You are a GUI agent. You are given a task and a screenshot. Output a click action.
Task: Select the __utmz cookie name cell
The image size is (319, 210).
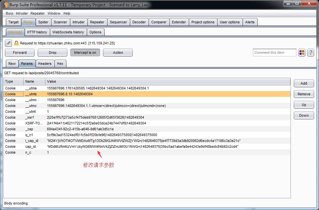[34, 106]
